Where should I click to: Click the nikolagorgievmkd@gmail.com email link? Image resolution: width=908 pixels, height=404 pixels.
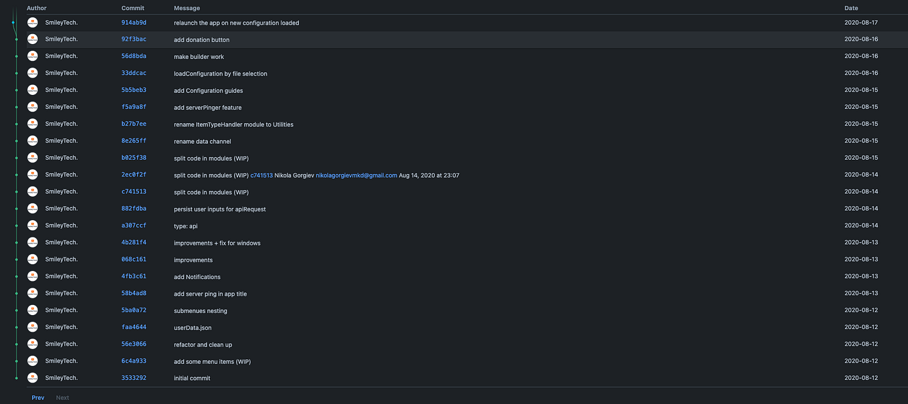(x=356, y=175)
